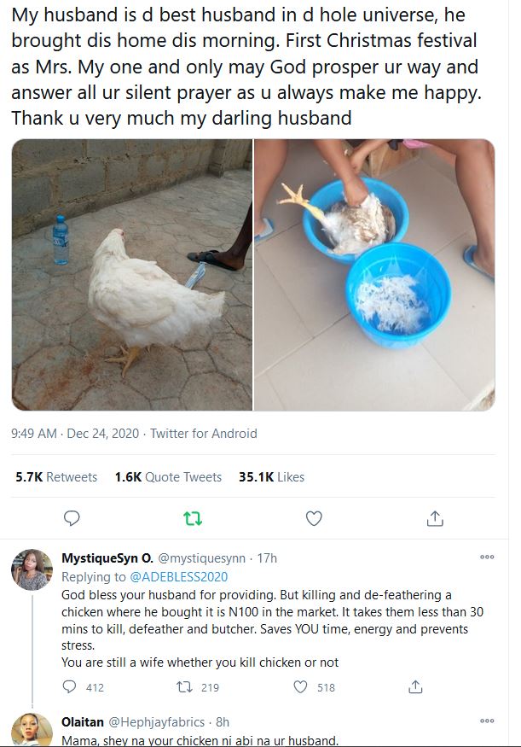View the 1.6K Quote Tweets
Image resolution: width=521 pixels, height=747 pixels.
click(168, 477)
